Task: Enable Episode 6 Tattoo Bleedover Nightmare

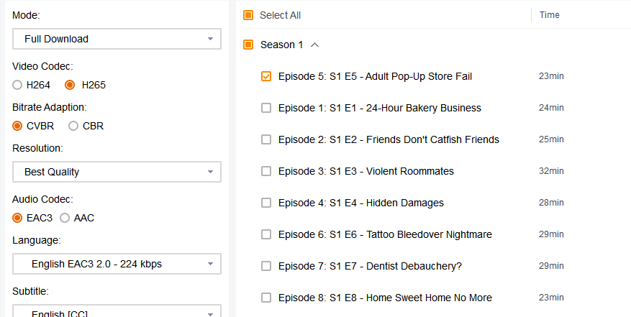Action: (x=266, y=234)
